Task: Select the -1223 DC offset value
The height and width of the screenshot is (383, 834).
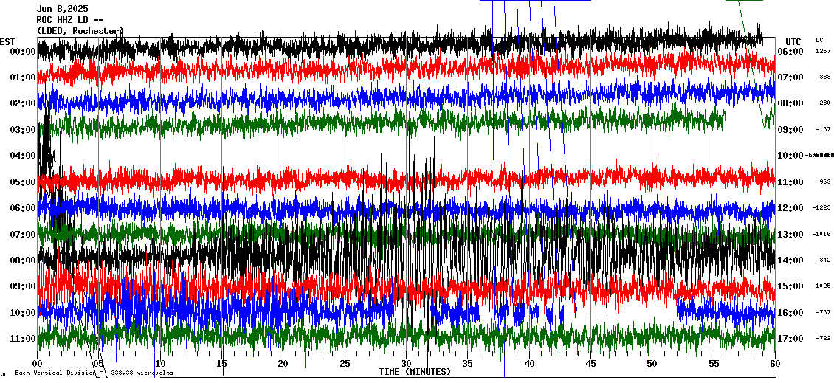Action: 823,208
